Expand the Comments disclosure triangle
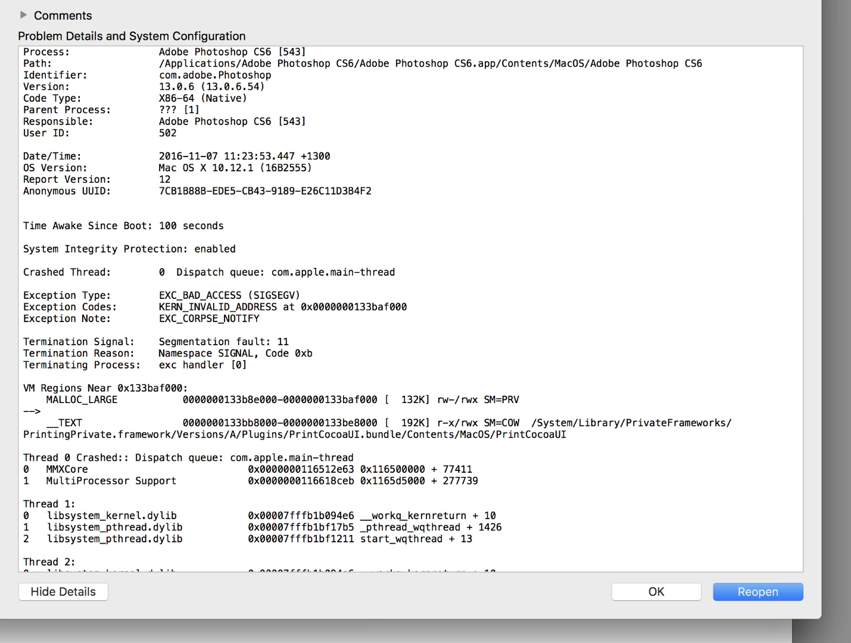 (23, 15)
